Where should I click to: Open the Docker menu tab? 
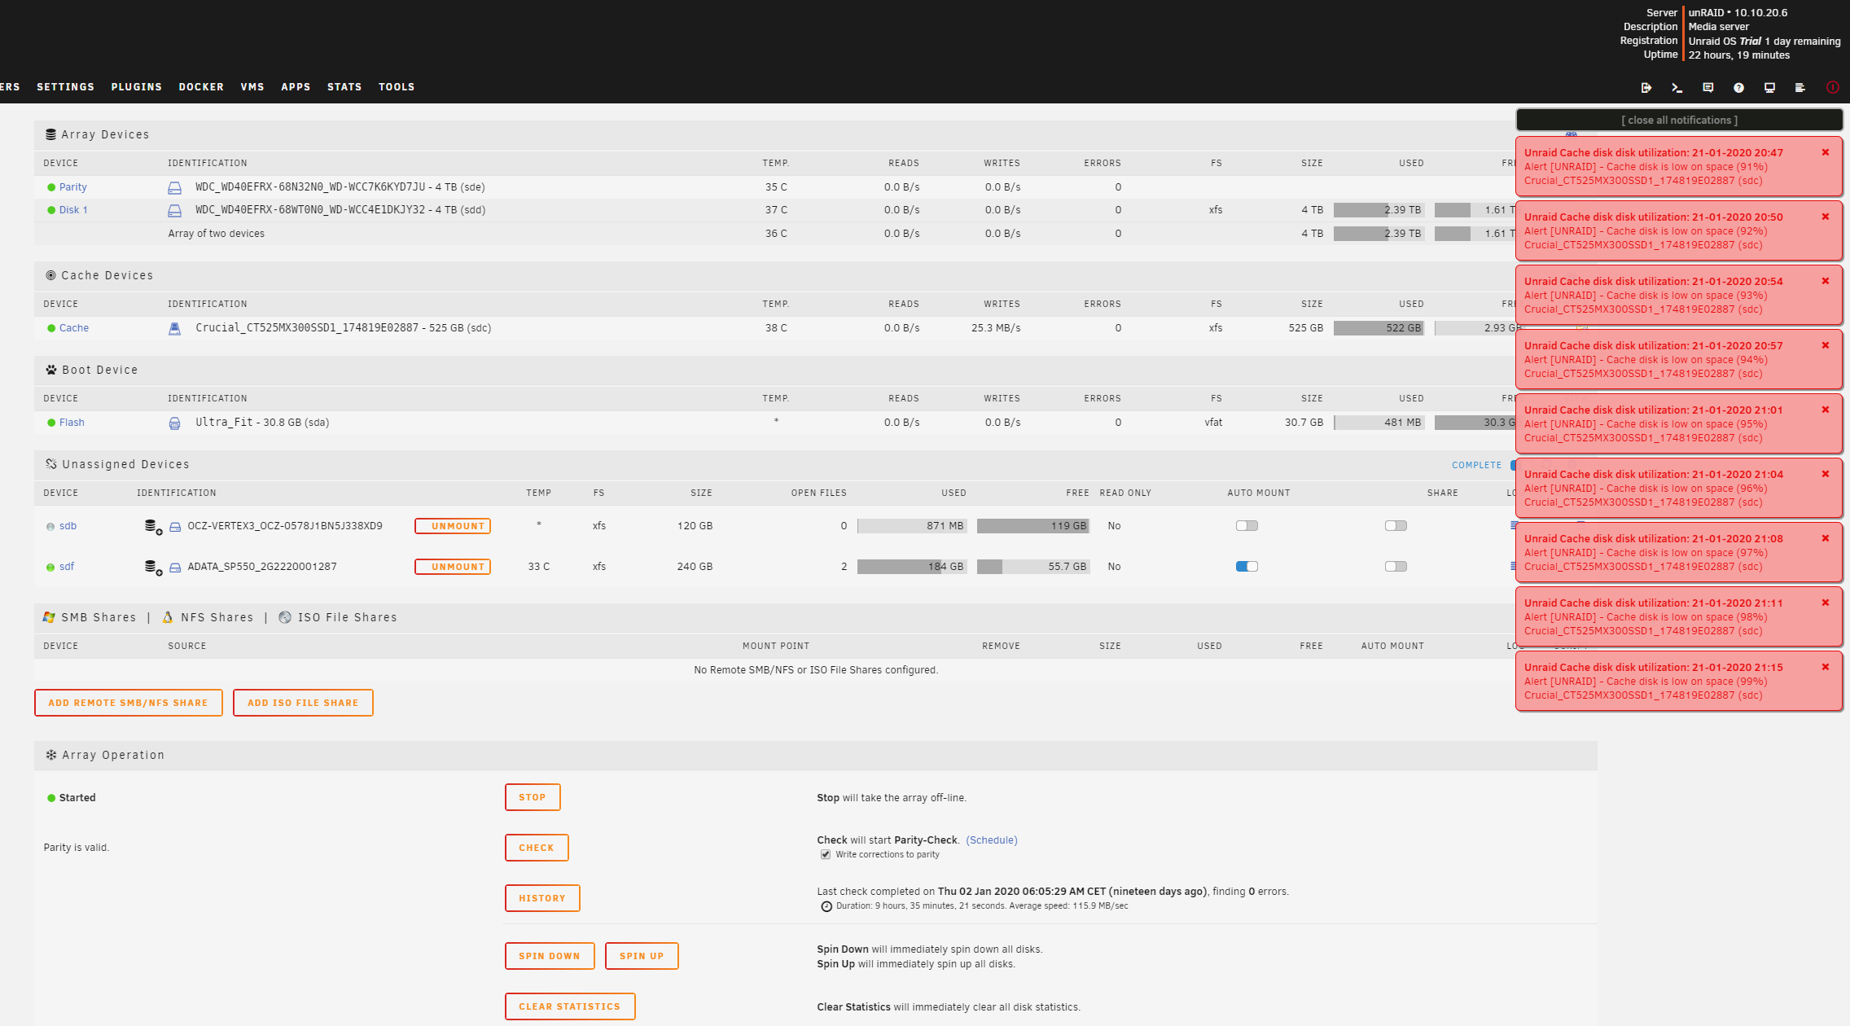[x=201, y=87]
